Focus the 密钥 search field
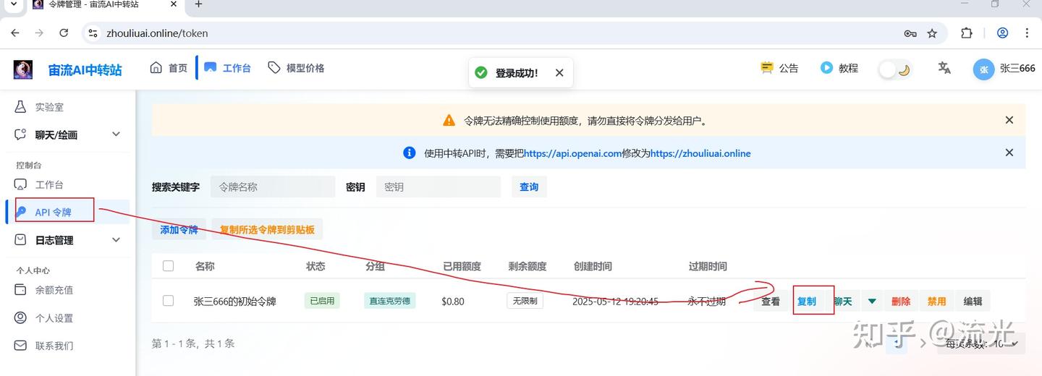The height and width of the screenshot is (376, 1042). (439, 187)
